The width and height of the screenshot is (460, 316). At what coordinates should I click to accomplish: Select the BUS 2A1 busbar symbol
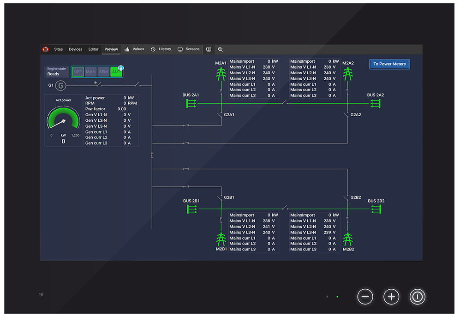point(191,104)
